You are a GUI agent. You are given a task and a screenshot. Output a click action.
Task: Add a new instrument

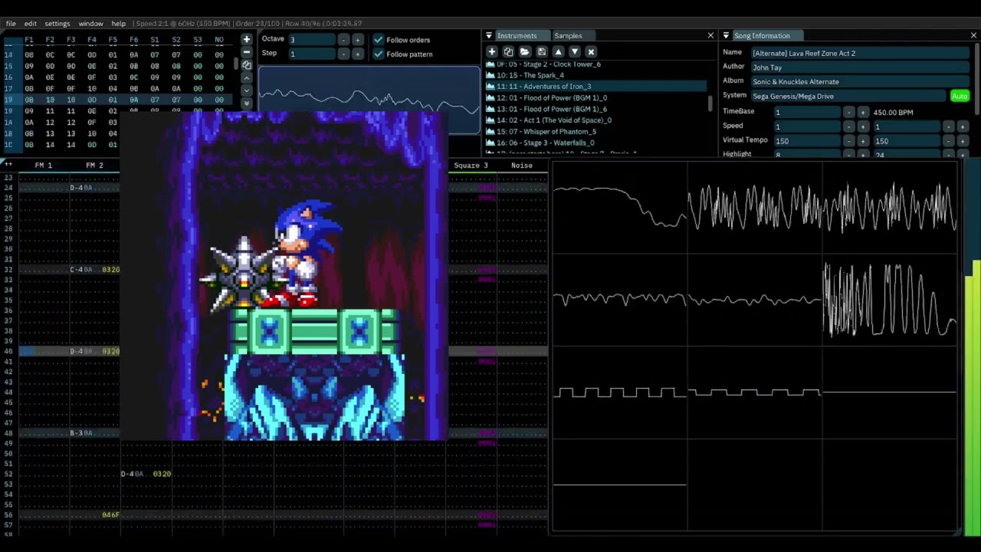[x=492, y=51]
